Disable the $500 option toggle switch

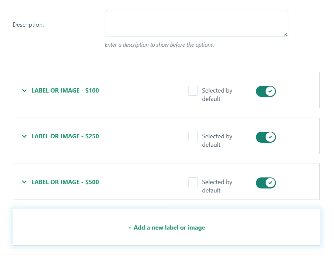[x=266, y=183]
